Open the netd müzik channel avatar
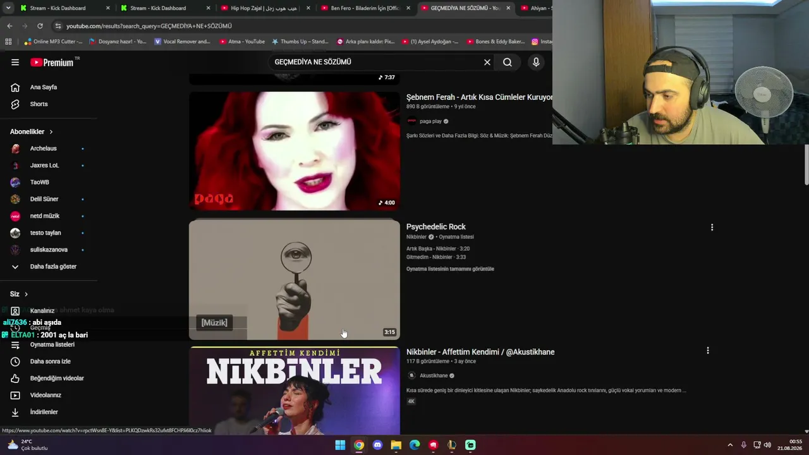 (16, 216)
